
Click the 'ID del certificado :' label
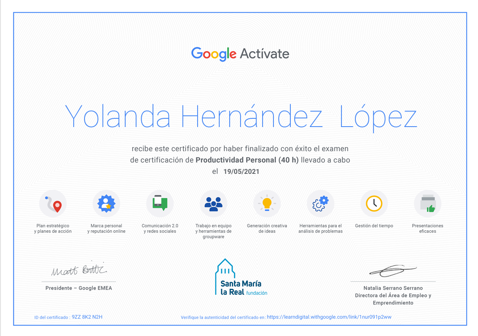[52, 317]
